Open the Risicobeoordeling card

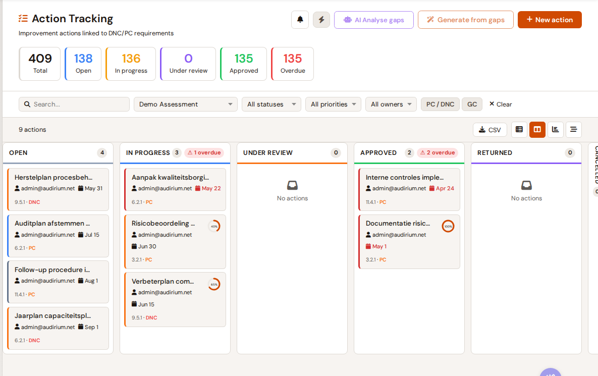coord(175,242)
